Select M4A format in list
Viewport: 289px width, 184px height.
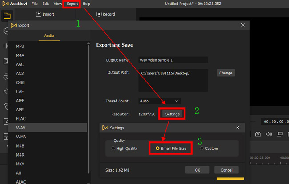pos(48,55)
